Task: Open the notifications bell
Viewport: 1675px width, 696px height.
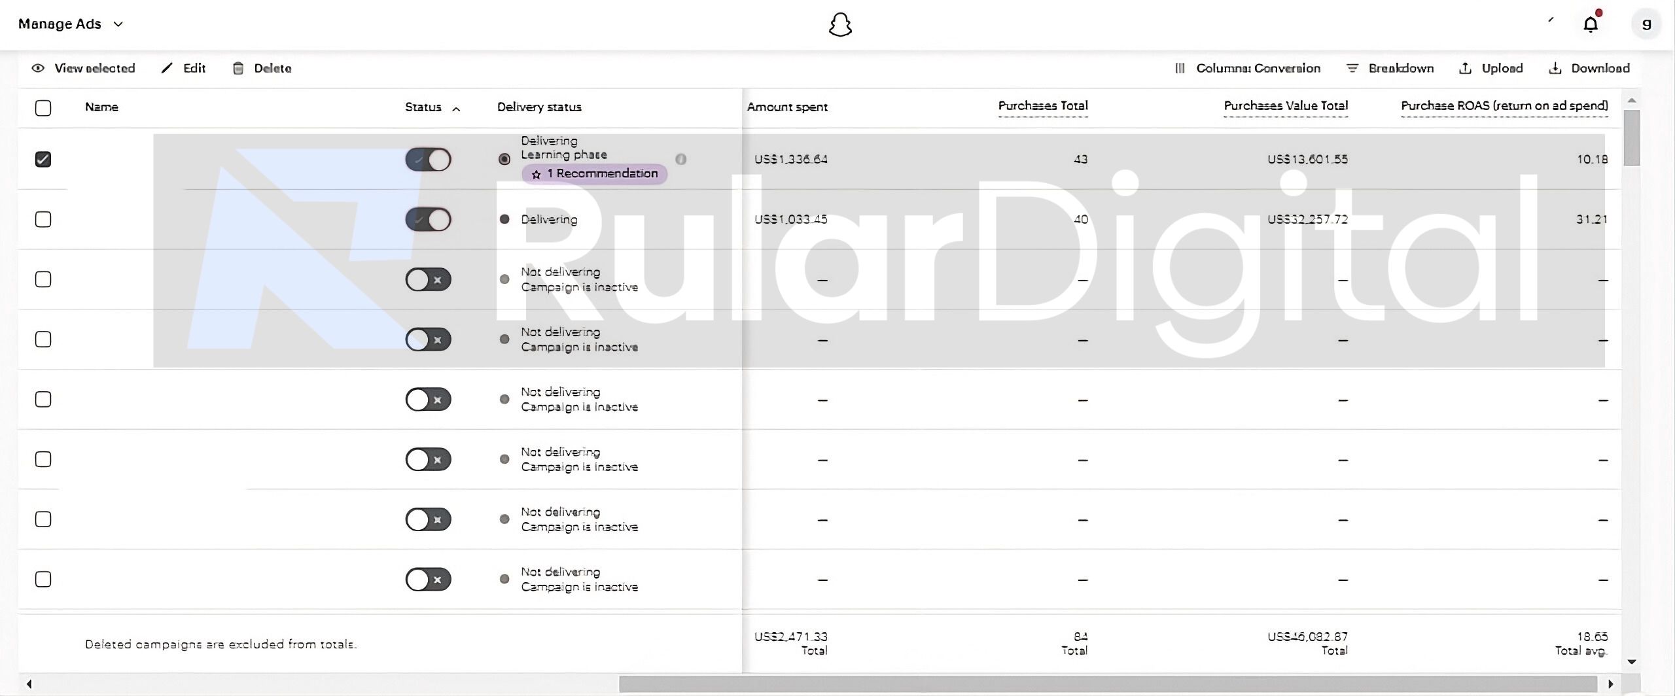Action: (1591, 24)
